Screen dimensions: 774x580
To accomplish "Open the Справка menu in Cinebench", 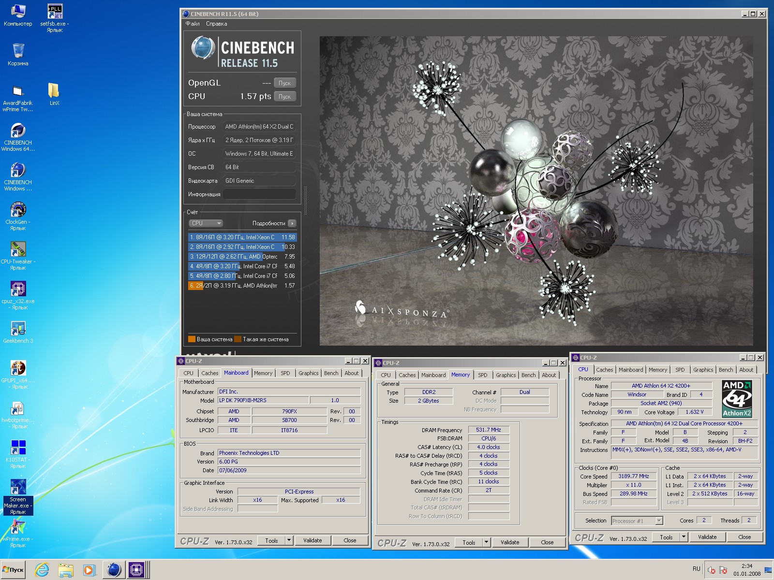I will [x=216, y=24].
